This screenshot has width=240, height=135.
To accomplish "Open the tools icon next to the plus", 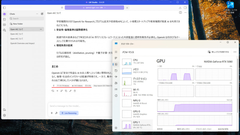I will pyautogui.click(x=56, y=113).
